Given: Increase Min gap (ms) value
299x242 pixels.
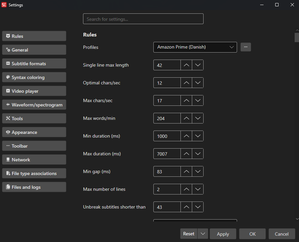Looking at the screenshot, I should pos(186,171).
